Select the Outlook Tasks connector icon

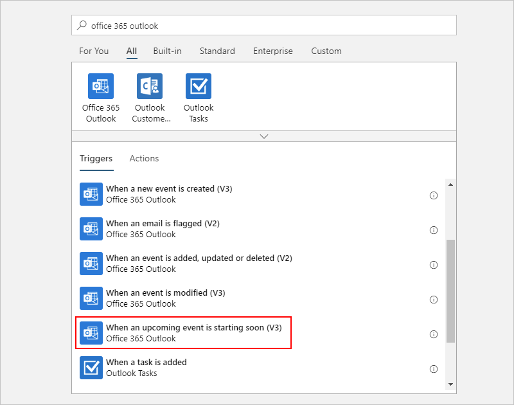[x=199, y=86]
